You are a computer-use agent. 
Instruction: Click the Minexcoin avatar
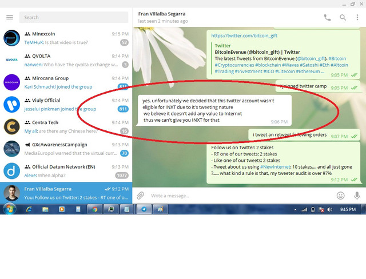pyautogui.click(x=11, y=38)
